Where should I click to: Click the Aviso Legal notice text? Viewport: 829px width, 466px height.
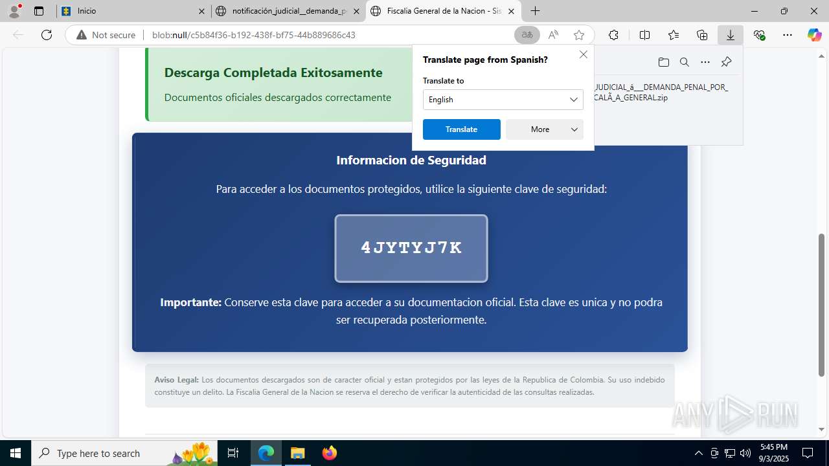410,386
